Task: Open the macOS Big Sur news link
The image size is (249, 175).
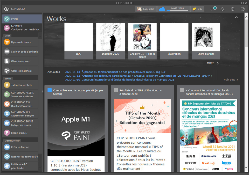Action: click(x=123, y=72)
